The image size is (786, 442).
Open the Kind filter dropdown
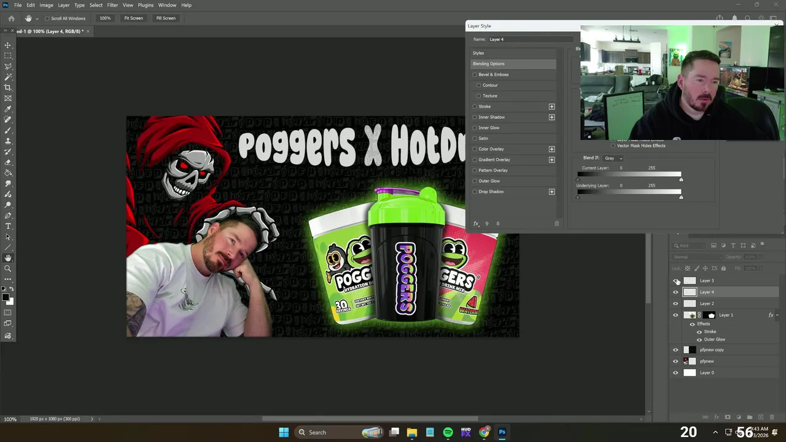(690, 246)
